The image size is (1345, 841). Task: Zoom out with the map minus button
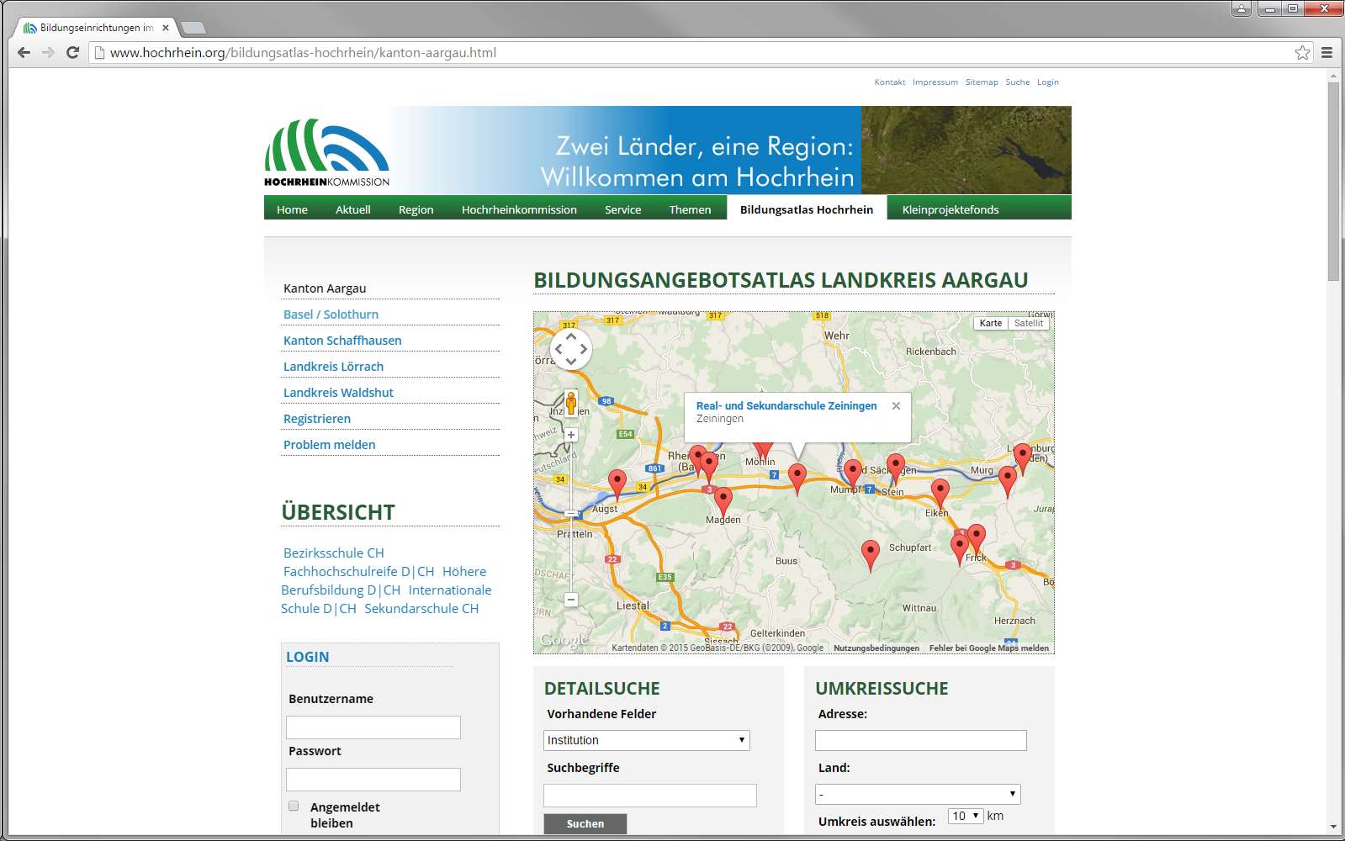click(571, 600)
